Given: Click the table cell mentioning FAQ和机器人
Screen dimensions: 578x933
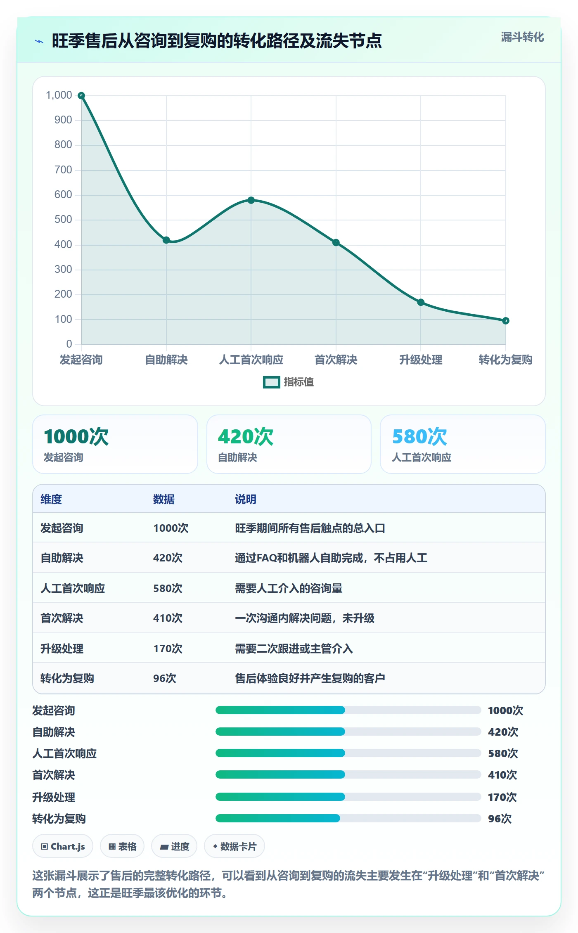Looking at the screenshot, I should 331,558.
